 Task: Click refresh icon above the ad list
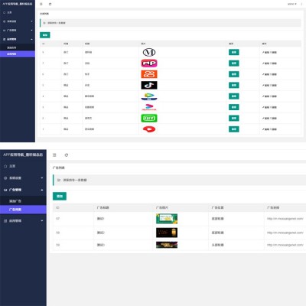point(67,155)
